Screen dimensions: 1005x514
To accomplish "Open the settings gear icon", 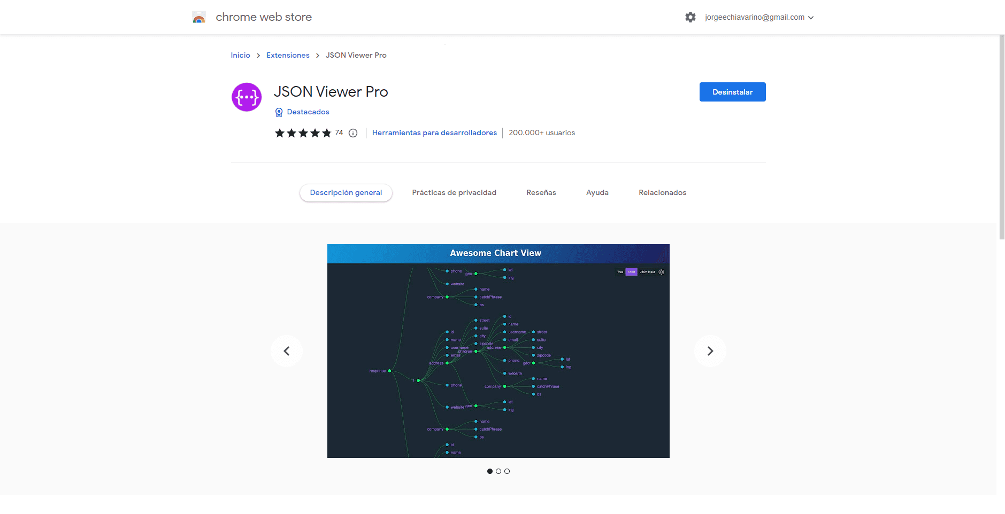I will 691,17.
